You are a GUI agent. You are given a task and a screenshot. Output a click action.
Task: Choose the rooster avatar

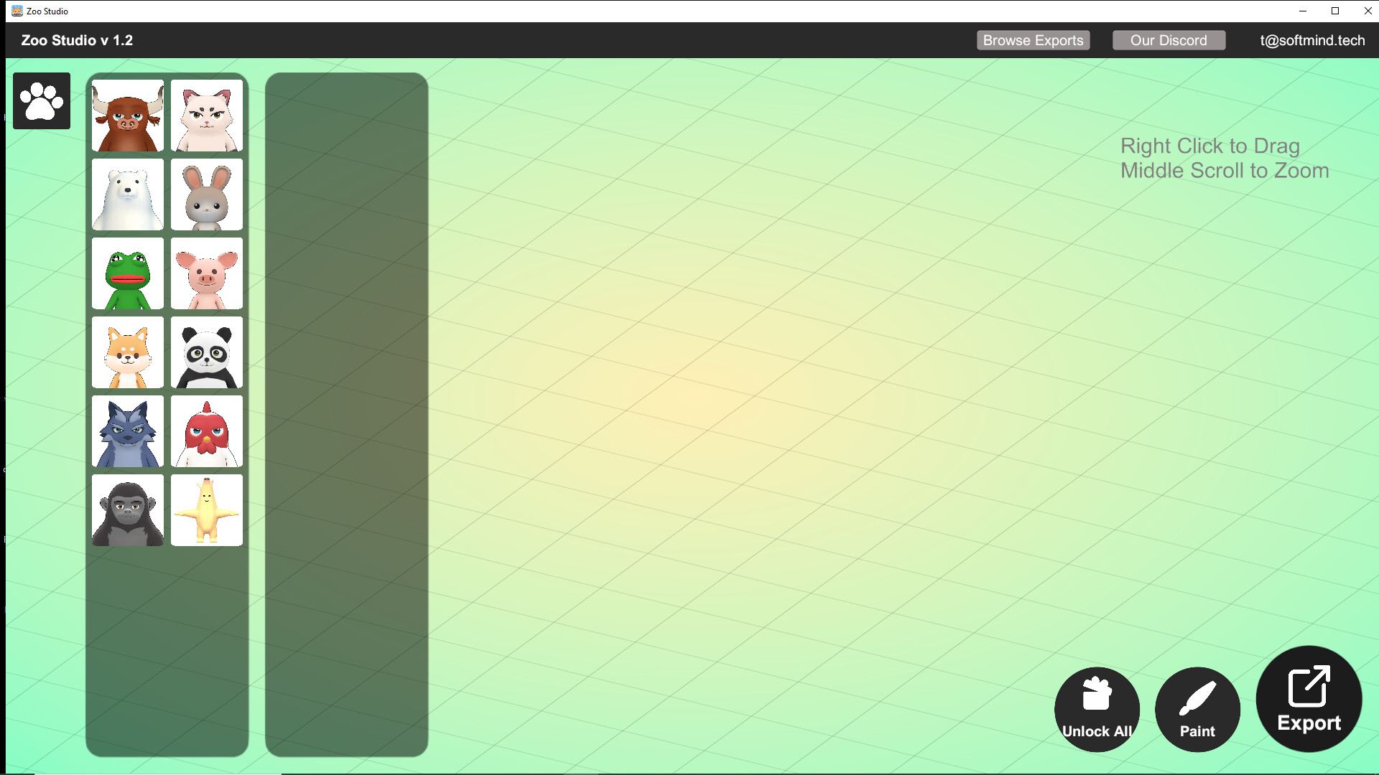coord(206,431)
